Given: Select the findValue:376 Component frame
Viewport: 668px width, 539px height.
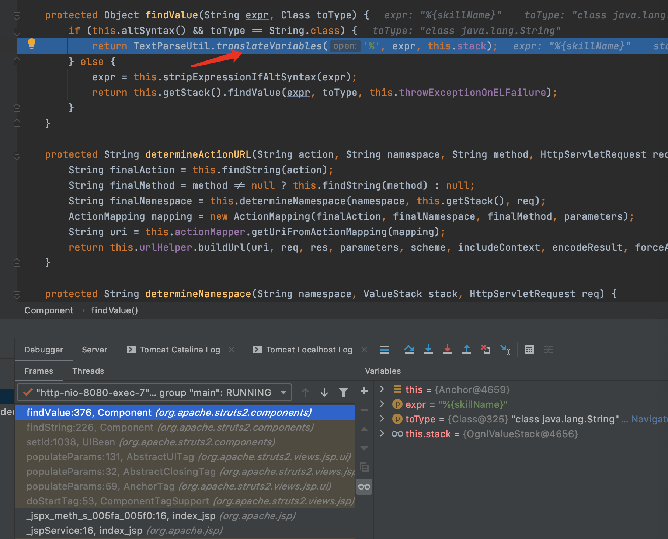Looking at the screenshot, I should click(185, 412).
